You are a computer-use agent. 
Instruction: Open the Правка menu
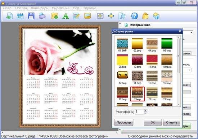coord(21,8)
